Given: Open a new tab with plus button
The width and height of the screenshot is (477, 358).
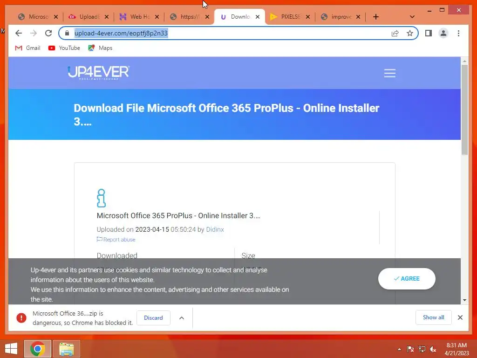Looking at the screenshot, I should coord(376,17).
